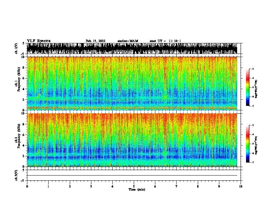Click the flat line in the ch.3 panel

click(x=132, y=176)
